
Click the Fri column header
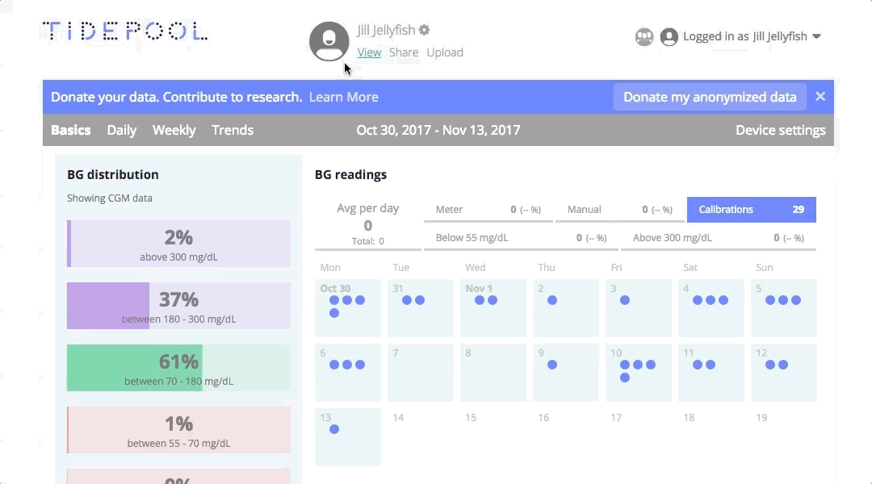click(616, 267)
